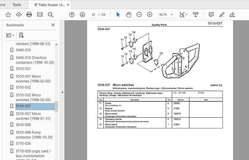Image resolution: width=249 pixels, height=160 pixels.
Task: Close the Bookmarks panel
Action: pos(53,25)
